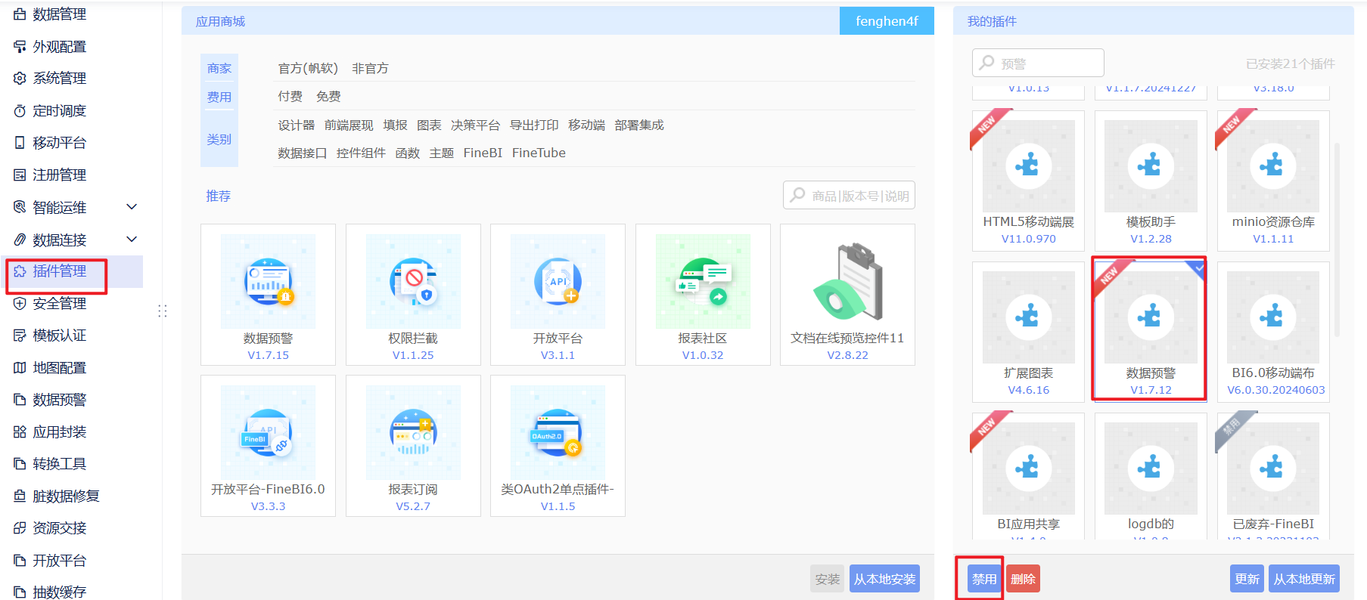
Task: Select the 数据预警 V1.7.15 store plugin
Action: click(x=268, y=295)
